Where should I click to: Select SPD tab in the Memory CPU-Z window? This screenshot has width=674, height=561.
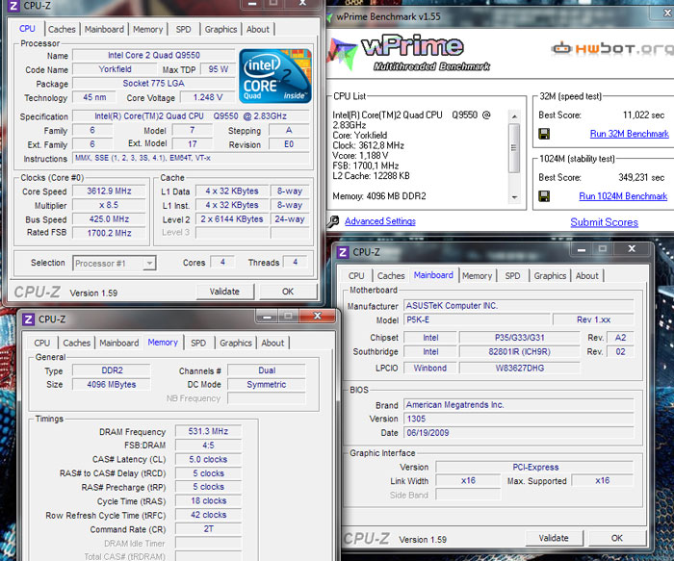tap(198, 343)
